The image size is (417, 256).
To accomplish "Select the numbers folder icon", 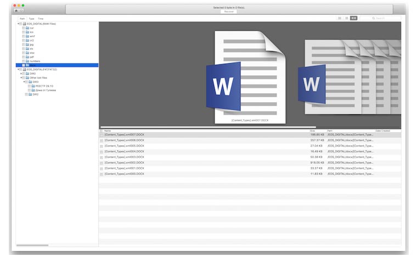I will pos(27,61).
